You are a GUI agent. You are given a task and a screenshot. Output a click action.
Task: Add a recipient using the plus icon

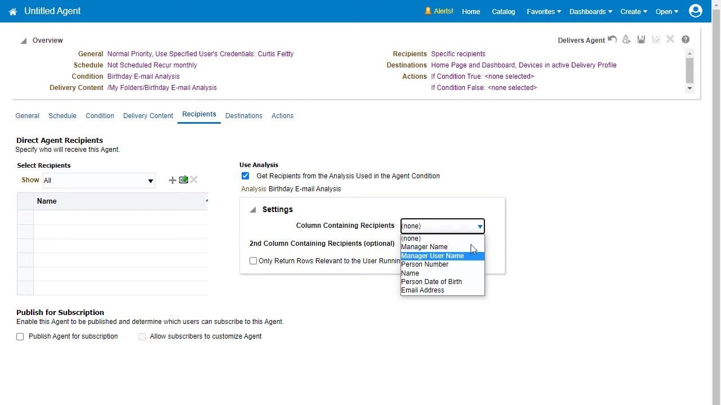point(172,180)
